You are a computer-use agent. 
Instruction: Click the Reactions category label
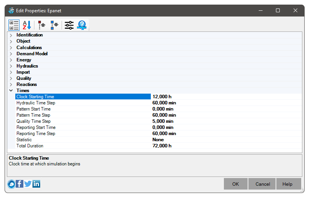27,84
